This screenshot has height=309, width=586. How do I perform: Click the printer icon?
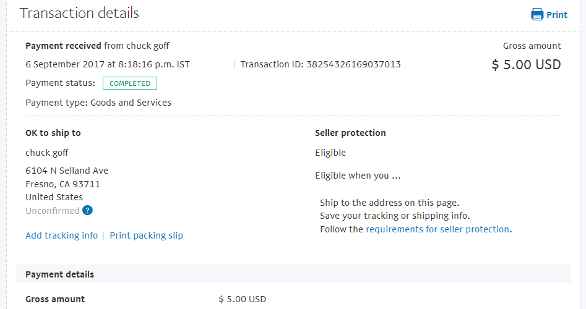[x=537, y=15]
